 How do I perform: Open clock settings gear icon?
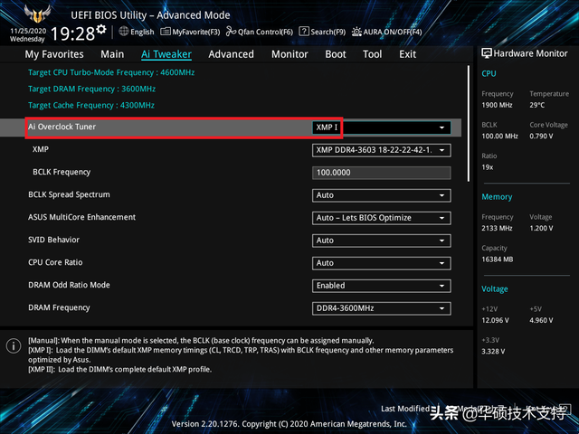point(101,29)
